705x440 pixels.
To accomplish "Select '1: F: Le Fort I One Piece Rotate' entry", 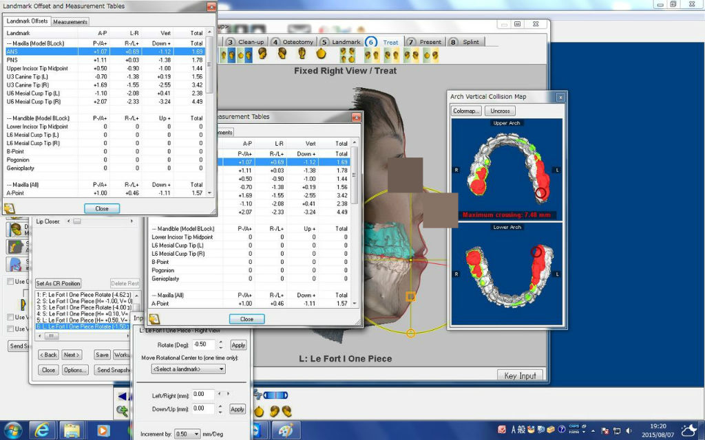I will coord(84,294).
